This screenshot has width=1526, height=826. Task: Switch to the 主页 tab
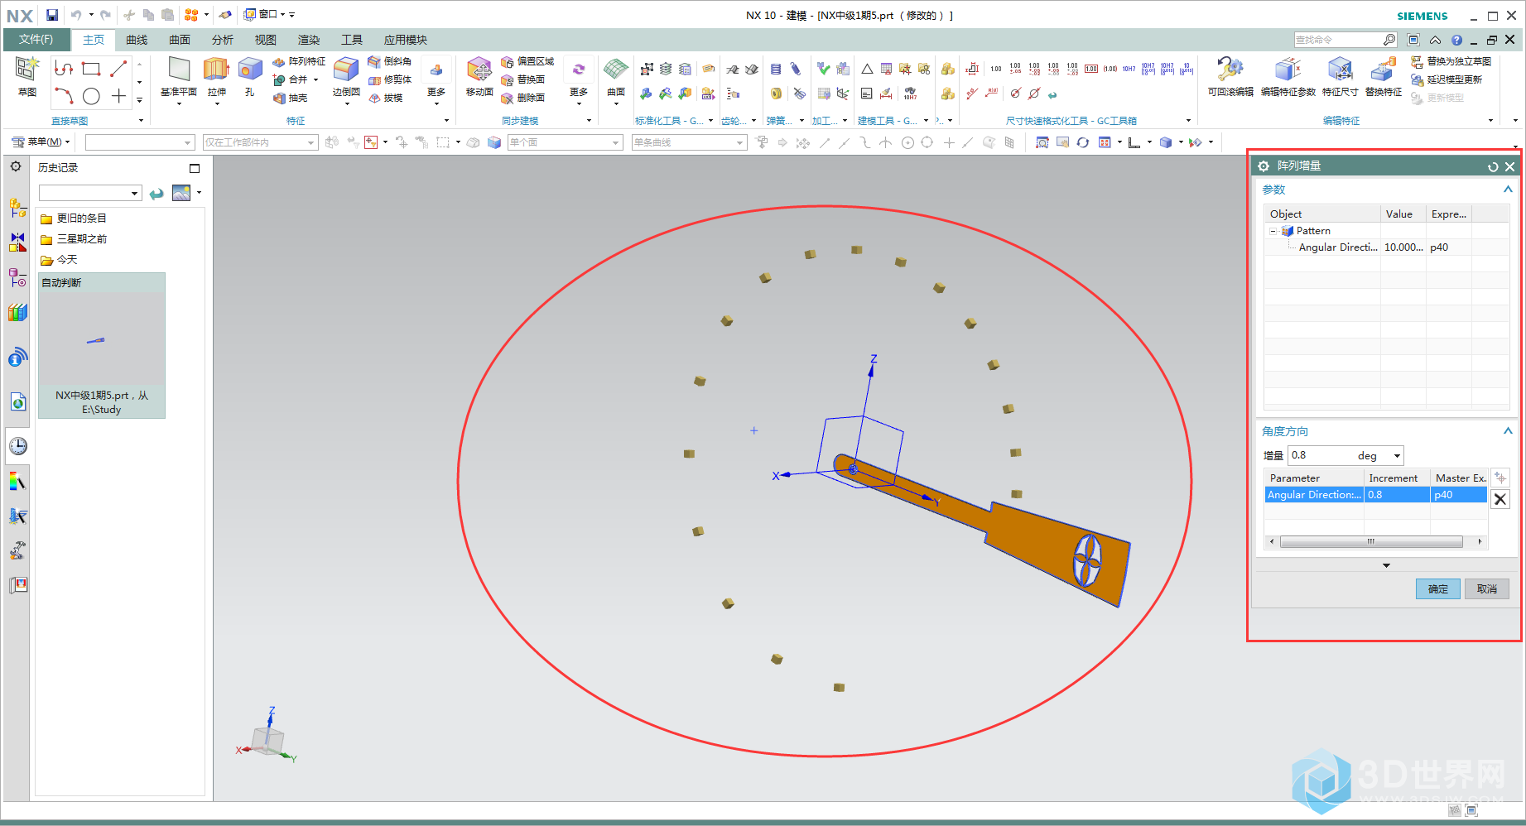click(x=94, y=40)
